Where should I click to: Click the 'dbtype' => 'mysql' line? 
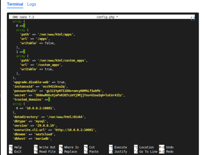tap(30, 121)
